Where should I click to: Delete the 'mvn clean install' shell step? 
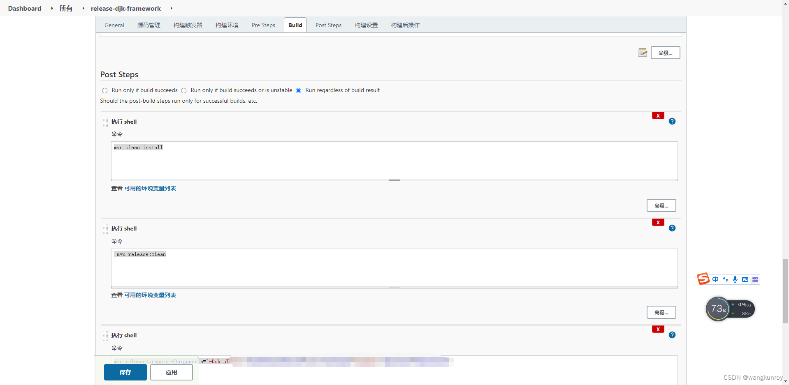click(658, 115)
